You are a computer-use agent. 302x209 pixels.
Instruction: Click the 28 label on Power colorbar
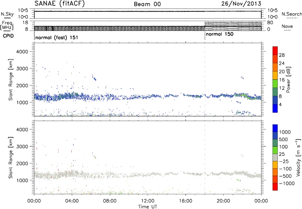coord(282,55)
